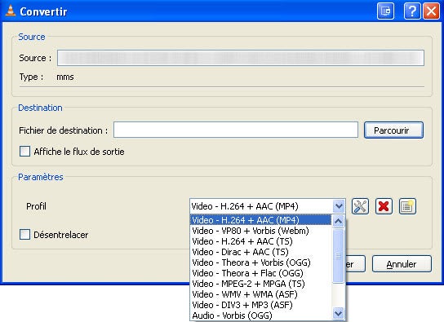Select Video - DIV3 + MP3 (ASF)

[x=260, y=305]
